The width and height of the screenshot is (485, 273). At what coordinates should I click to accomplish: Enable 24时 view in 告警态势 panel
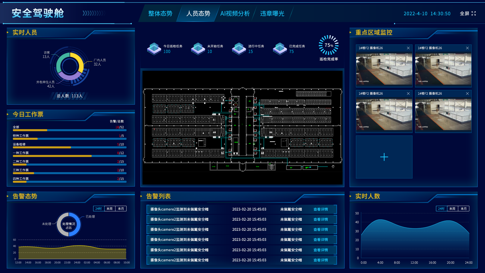click(98, 209)
